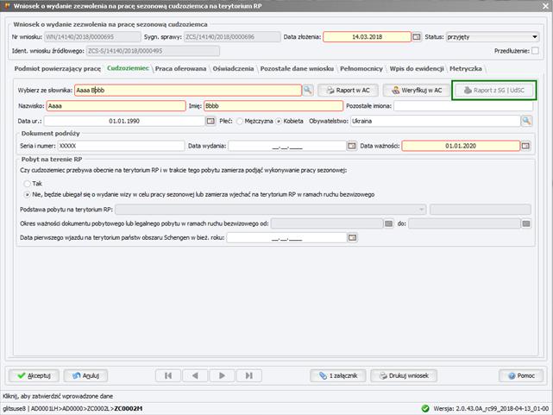Click the Sygn. sprawy field
Image resolution: width=553 pixels, height=415 pixels.
tap(232, 37)
